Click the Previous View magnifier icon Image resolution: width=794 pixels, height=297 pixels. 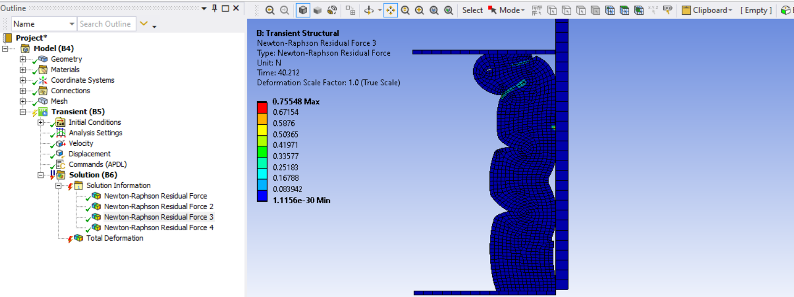coord(270,10)
